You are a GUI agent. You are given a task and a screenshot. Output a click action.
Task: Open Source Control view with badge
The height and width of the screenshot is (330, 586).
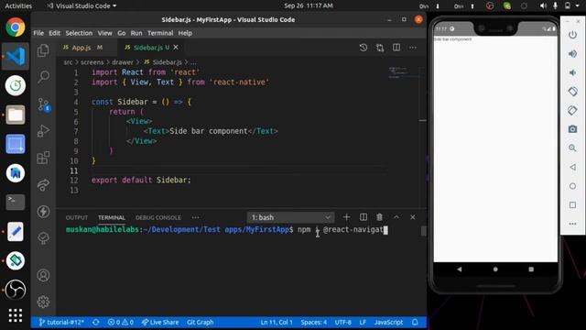pos(43,104)
